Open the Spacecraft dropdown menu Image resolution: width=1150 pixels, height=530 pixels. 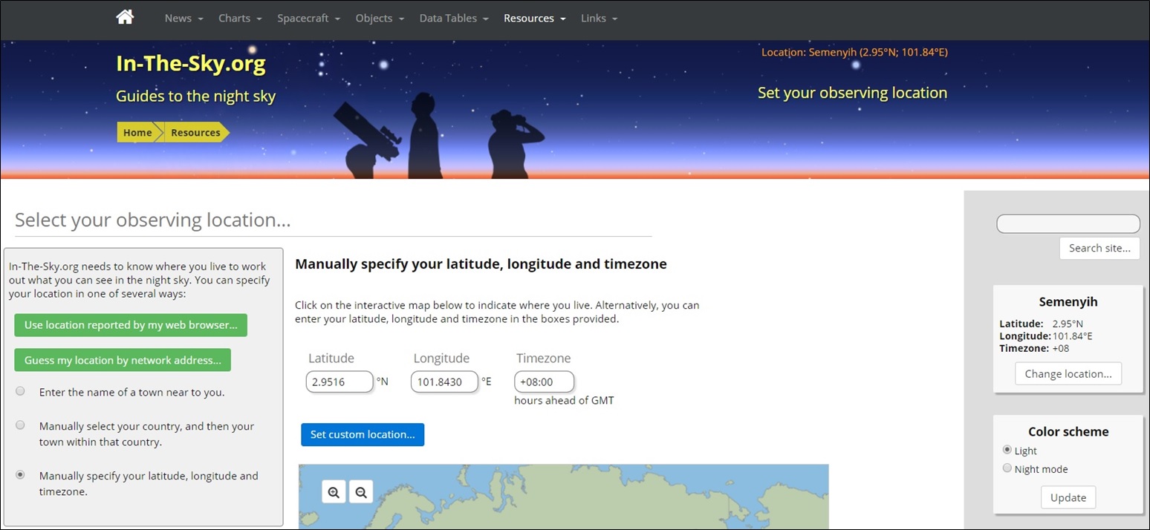click(x=309, y=18)
